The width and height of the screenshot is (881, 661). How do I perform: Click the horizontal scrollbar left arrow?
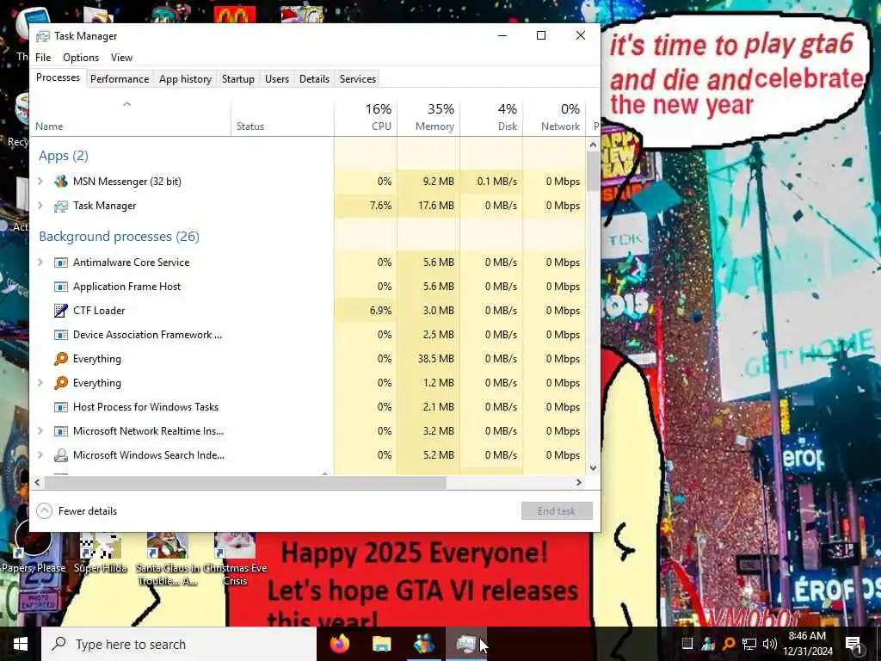pos(38,482)
